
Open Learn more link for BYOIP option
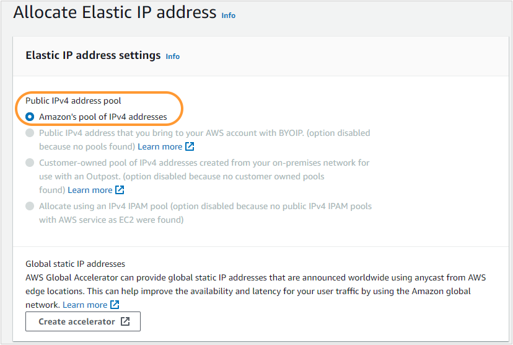click(160, 147)
